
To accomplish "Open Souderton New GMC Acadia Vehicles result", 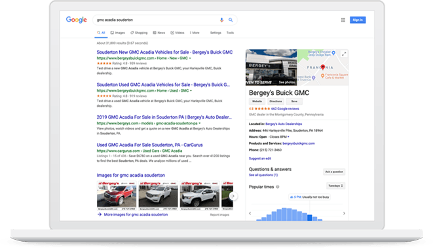I will (164, 52).
